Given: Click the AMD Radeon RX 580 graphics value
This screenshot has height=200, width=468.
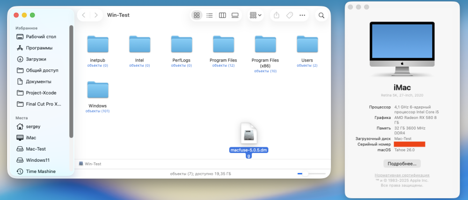Looking at the screenshot, I should [416, 120].
